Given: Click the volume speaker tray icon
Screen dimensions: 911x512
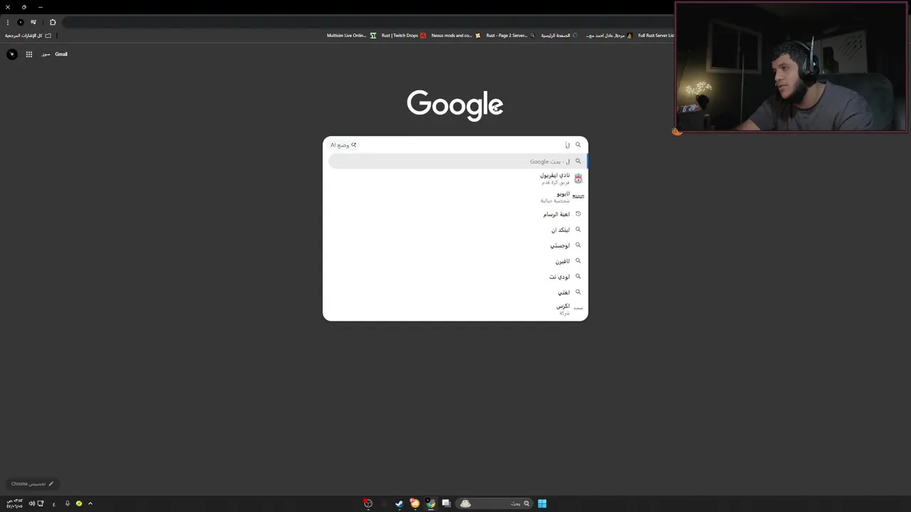Looking at the screenshot, I should coord(32,503).
